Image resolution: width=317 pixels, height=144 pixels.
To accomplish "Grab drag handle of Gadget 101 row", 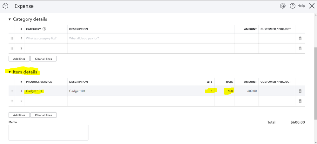I will click(12, 91).
